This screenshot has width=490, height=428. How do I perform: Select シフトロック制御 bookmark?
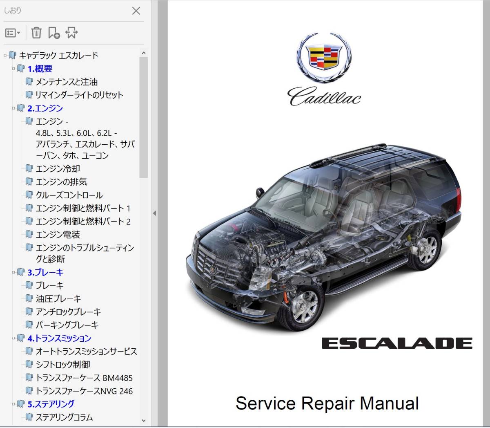pyautogui.click(x=63, y=364)
